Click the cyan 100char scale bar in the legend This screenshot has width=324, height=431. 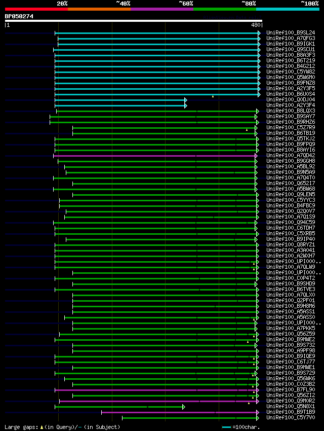point(226,427)
